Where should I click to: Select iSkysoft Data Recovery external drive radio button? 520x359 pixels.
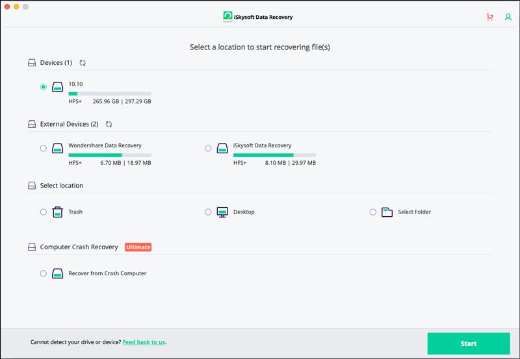pos(208,149)
